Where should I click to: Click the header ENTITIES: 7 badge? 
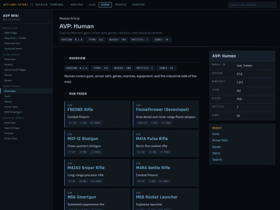point(139,39)
